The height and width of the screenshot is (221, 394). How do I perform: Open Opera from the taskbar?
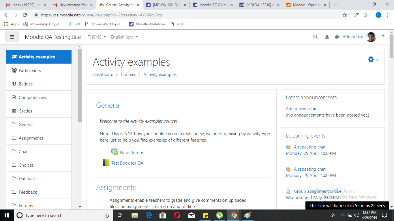click(x=177, y=215)
